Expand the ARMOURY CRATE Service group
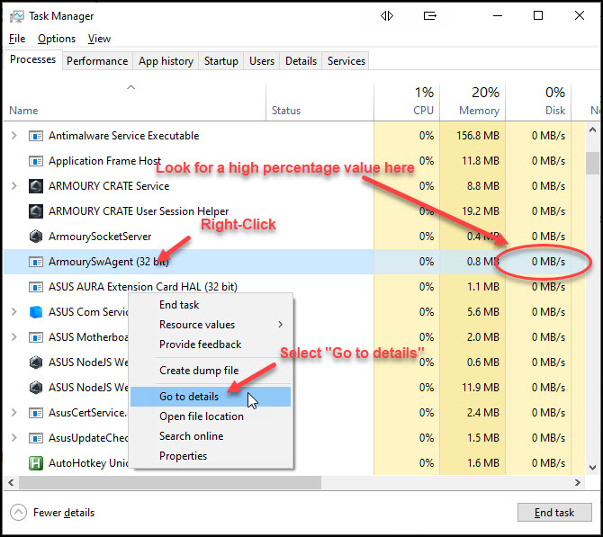Screen dimensions: 603x537 (13, 186)
